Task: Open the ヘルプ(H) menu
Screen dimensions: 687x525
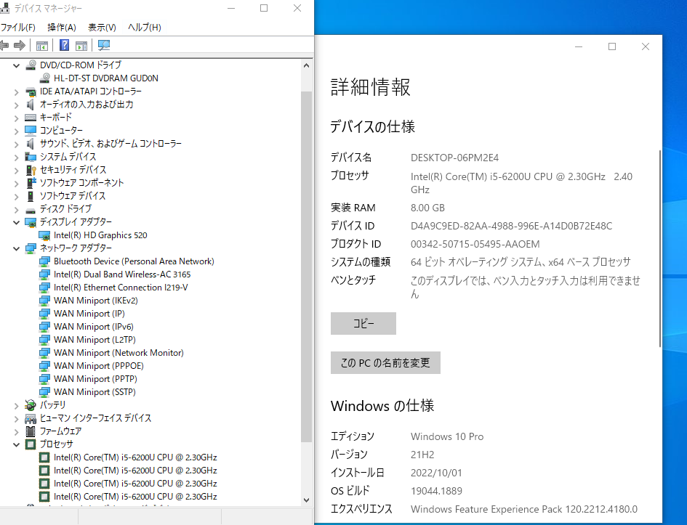Action: pyautogui.click(x=145, y=27)
